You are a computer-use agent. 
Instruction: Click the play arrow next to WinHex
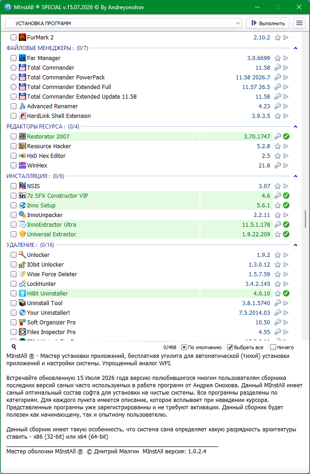tap(286, 165)
